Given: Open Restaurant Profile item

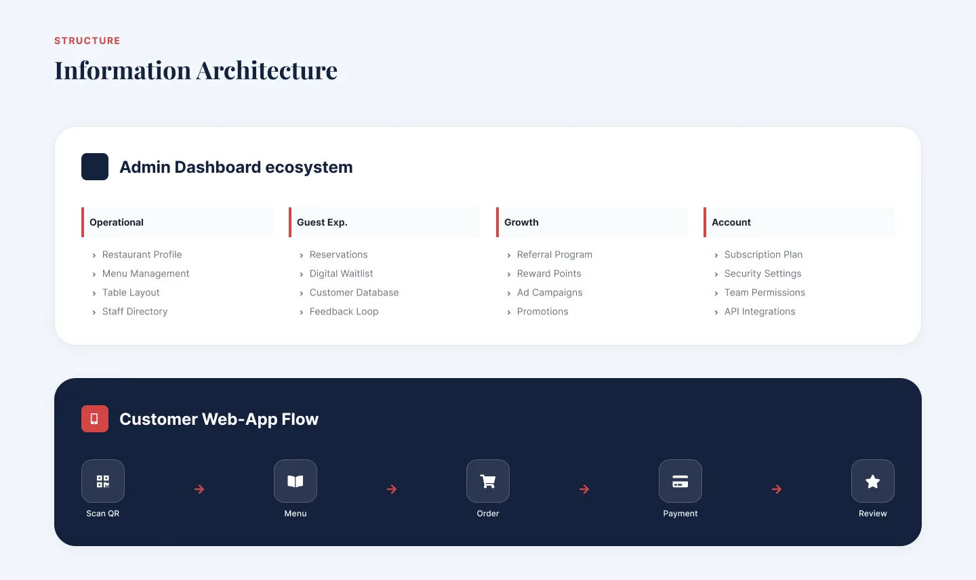Looking at the screenshot, I should [142, 255].
